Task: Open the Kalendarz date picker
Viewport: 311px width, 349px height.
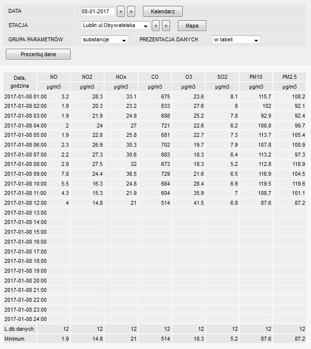Action: pyautogui.click(x=163, y=11)
